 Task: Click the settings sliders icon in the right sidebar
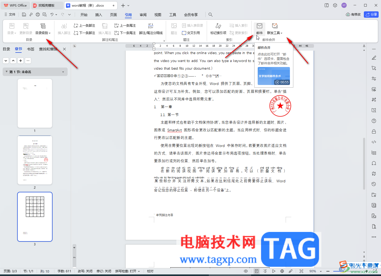coord(374,79)
